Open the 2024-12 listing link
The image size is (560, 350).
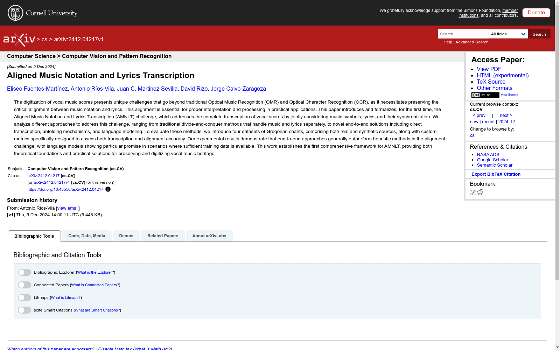coord(506,122)
